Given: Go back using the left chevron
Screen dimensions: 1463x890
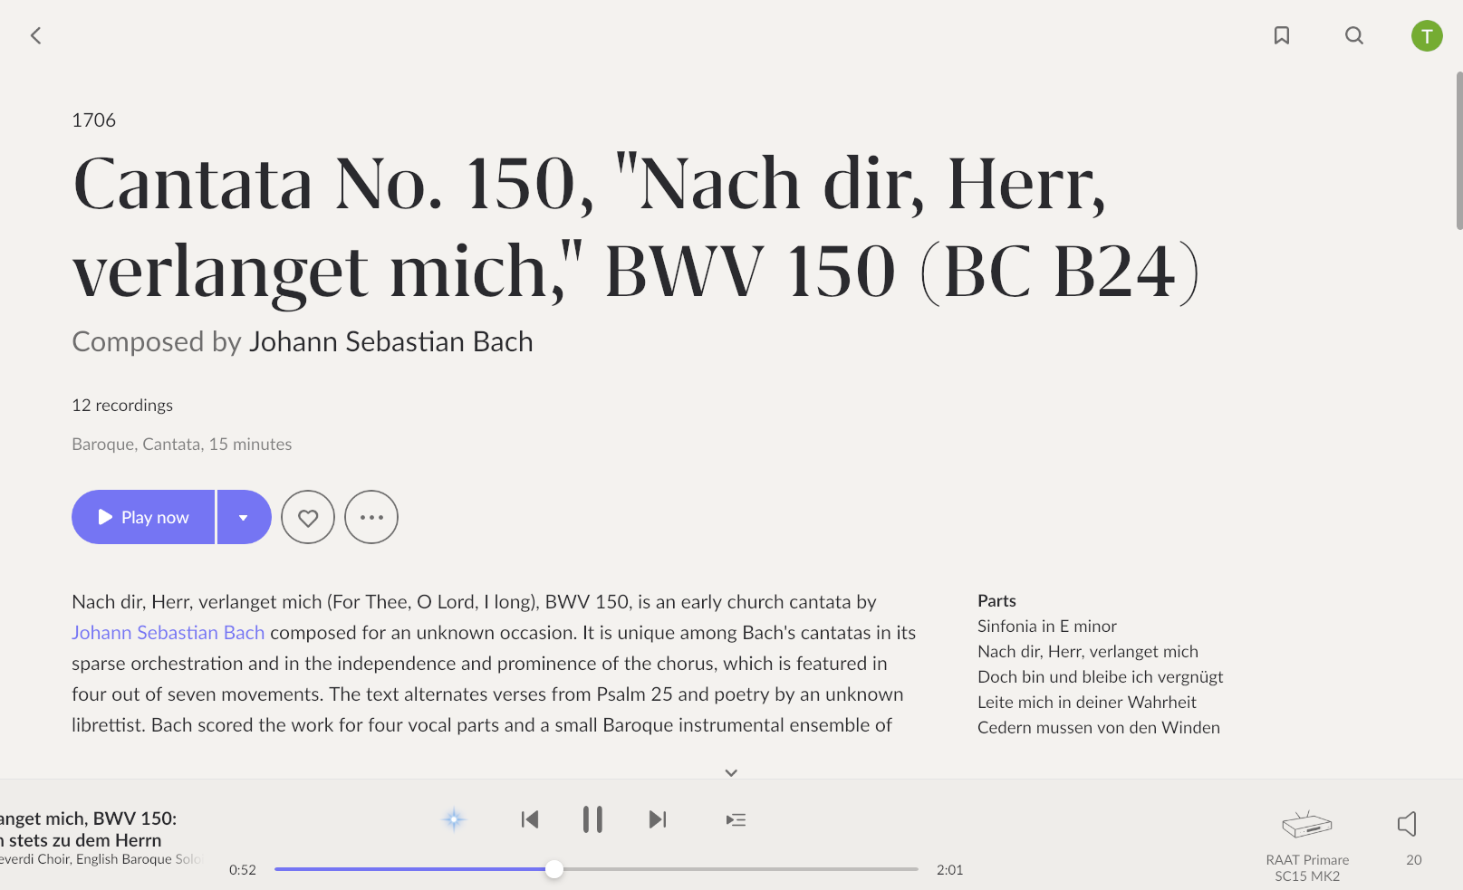Looking at the screenshot, I should point(36,35).
